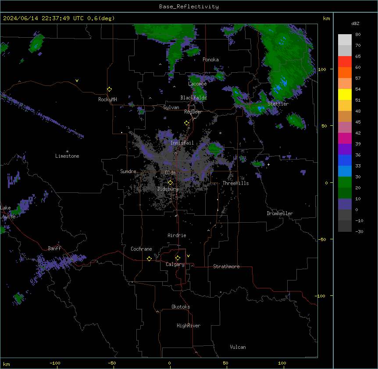Click the ThreeHills label
This screenshot has width=378, height=369.
point(235,183)
